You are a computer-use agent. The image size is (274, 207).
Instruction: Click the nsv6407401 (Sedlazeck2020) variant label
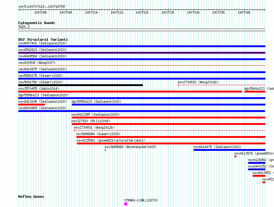click(42, 43)
